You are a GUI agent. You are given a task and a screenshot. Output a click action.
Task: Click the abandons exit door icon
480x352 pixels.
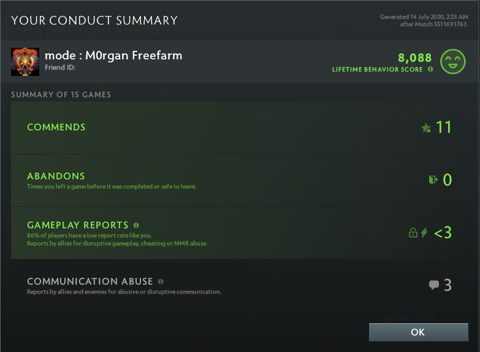click(x=433, y=179)
